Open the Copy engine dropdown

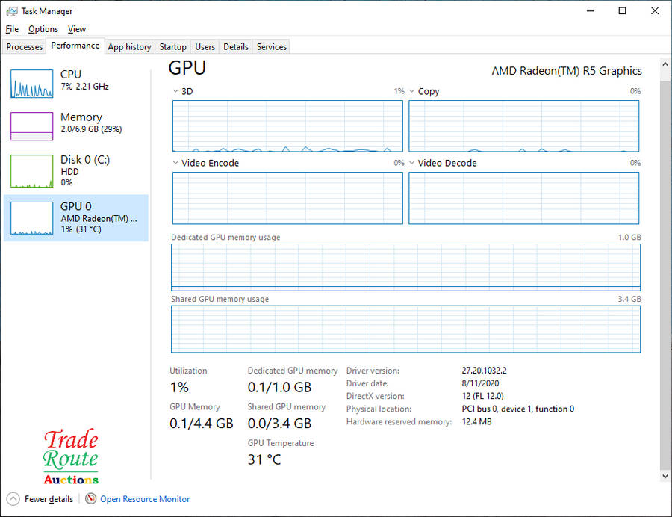tap(411, 91)
